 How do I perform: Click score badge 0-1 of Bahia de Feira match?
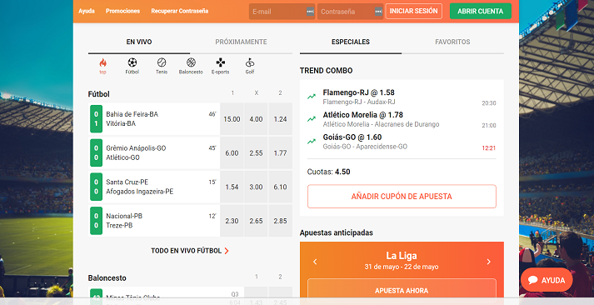click(x=96, y=119)
